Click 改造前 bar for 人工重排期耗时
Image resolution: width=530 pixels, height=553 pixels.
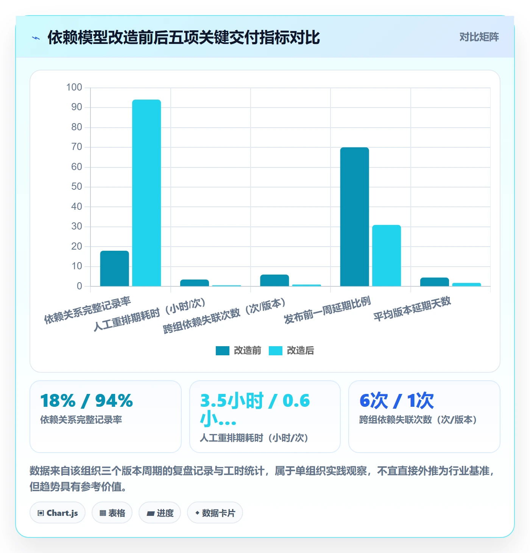click(x=195, y=283)
